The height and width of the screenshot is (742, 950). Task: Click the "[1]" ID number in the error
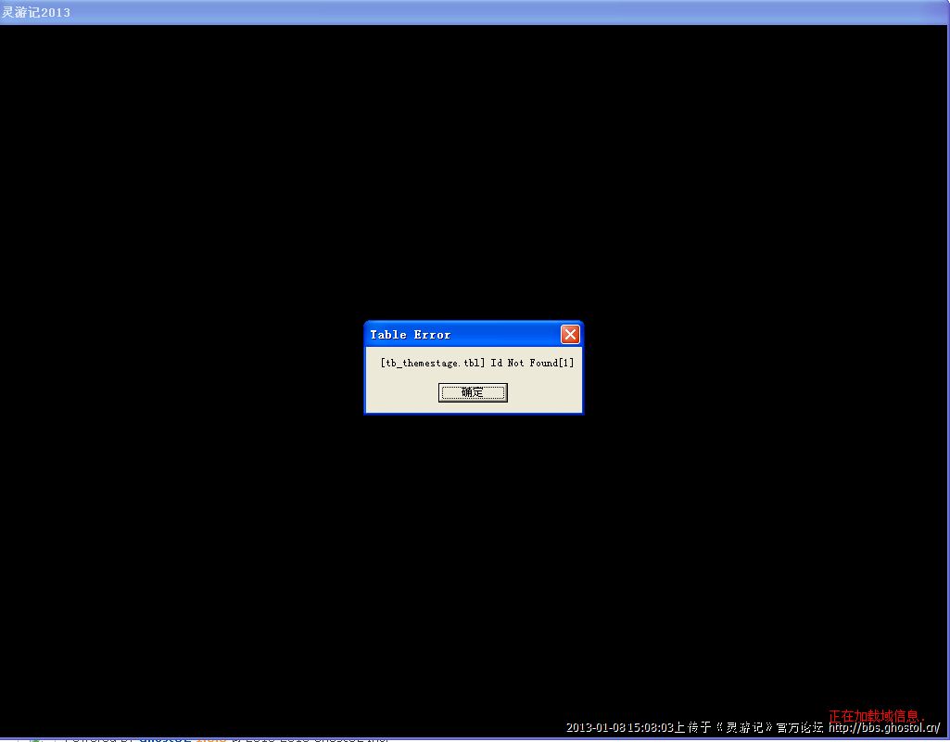pyautogui.click(x=566, y=363)
